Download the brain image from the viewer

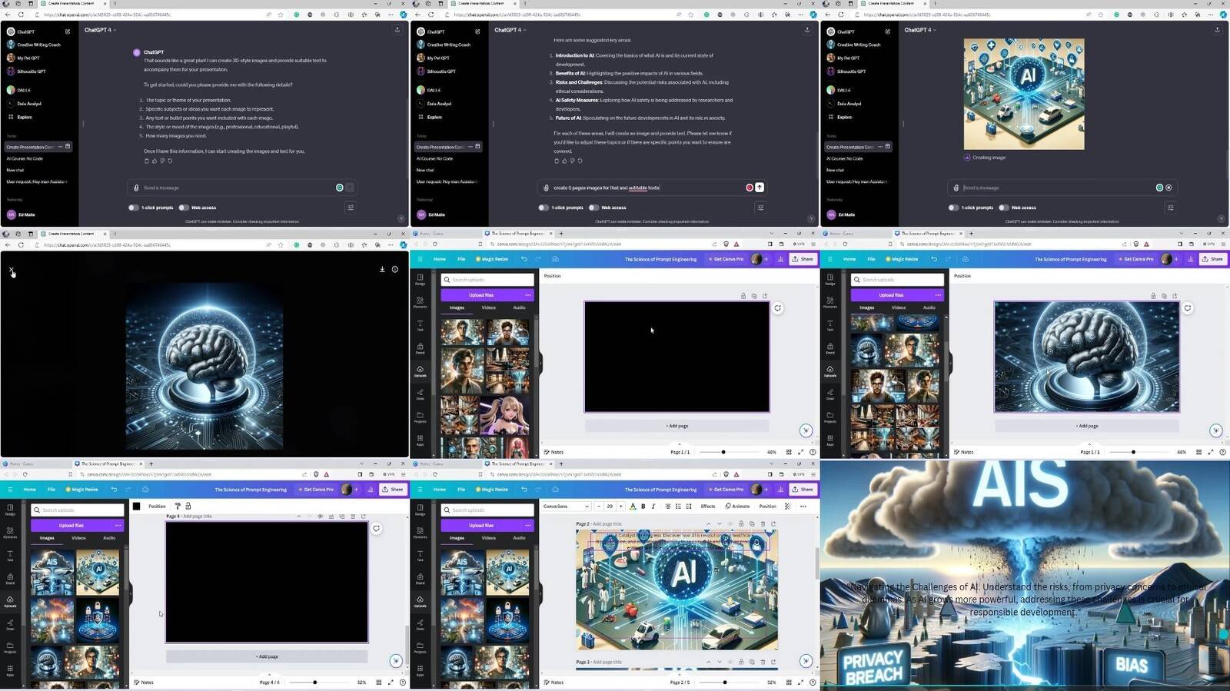[x=382, y=269]
